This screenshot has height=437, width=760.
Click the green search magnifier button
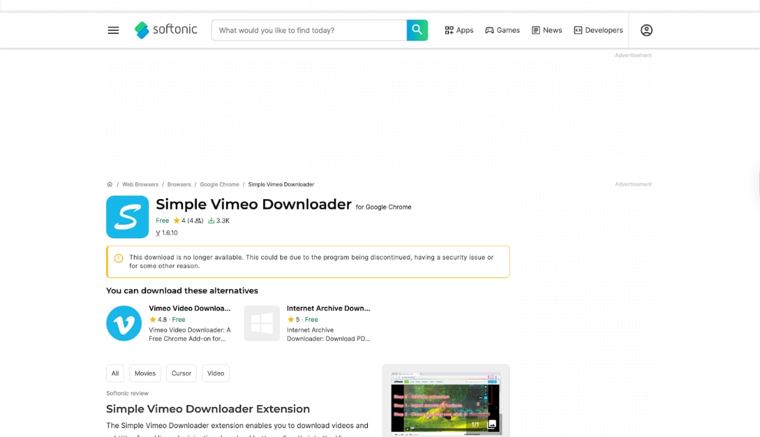pyautogui.click(x=417, y=30)
